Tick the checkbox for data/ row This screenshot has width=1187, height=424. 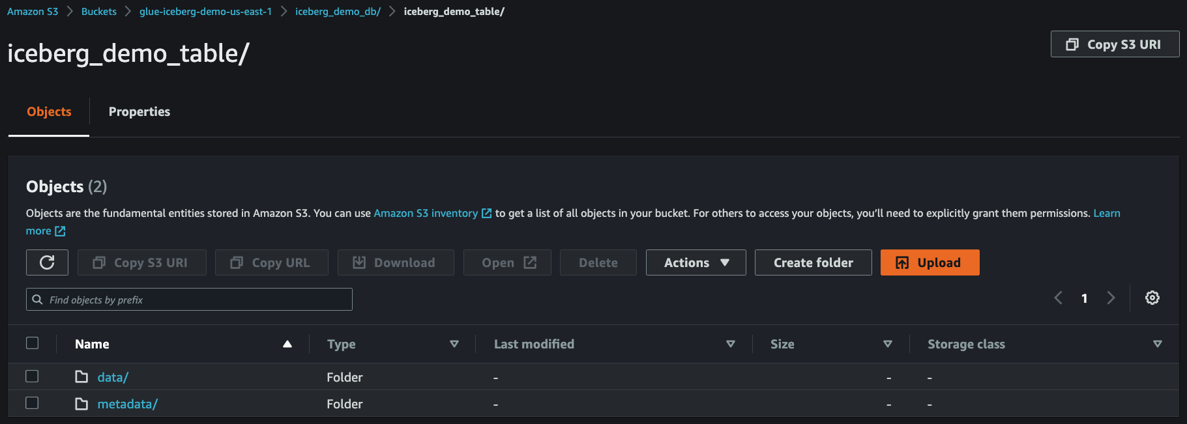(32, 376)
